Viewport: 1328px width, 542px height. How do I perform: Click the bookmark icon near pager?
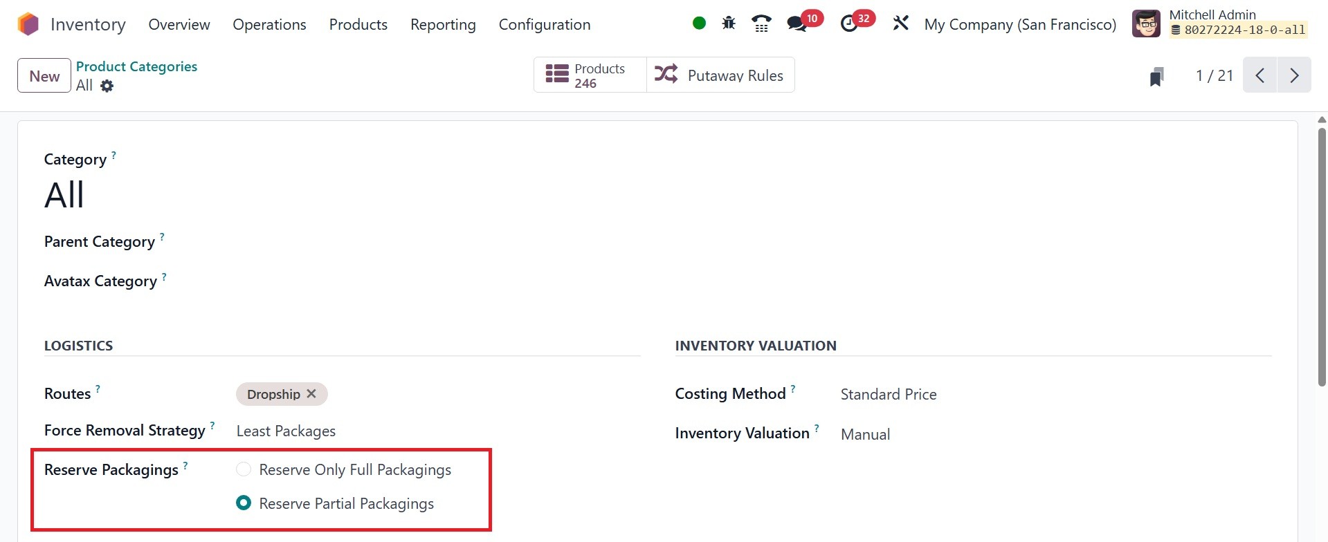[x=1156, y=76]
